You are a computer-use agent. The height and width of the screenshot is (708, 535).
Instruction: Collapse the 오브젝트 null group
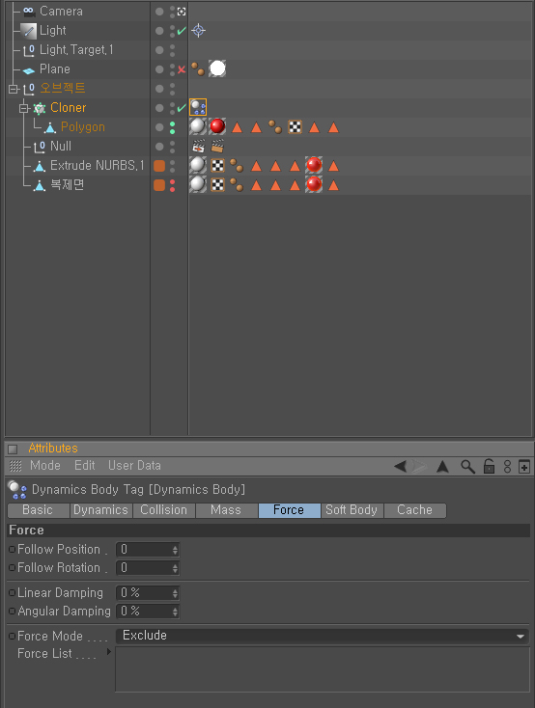14,89
